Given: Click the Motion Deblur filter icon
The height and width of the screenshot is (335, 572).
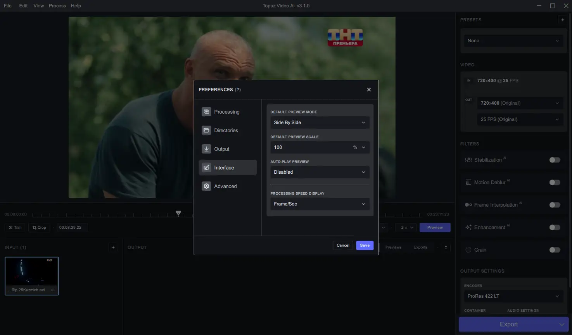Looking at the screenshot, I should point(468,182).
